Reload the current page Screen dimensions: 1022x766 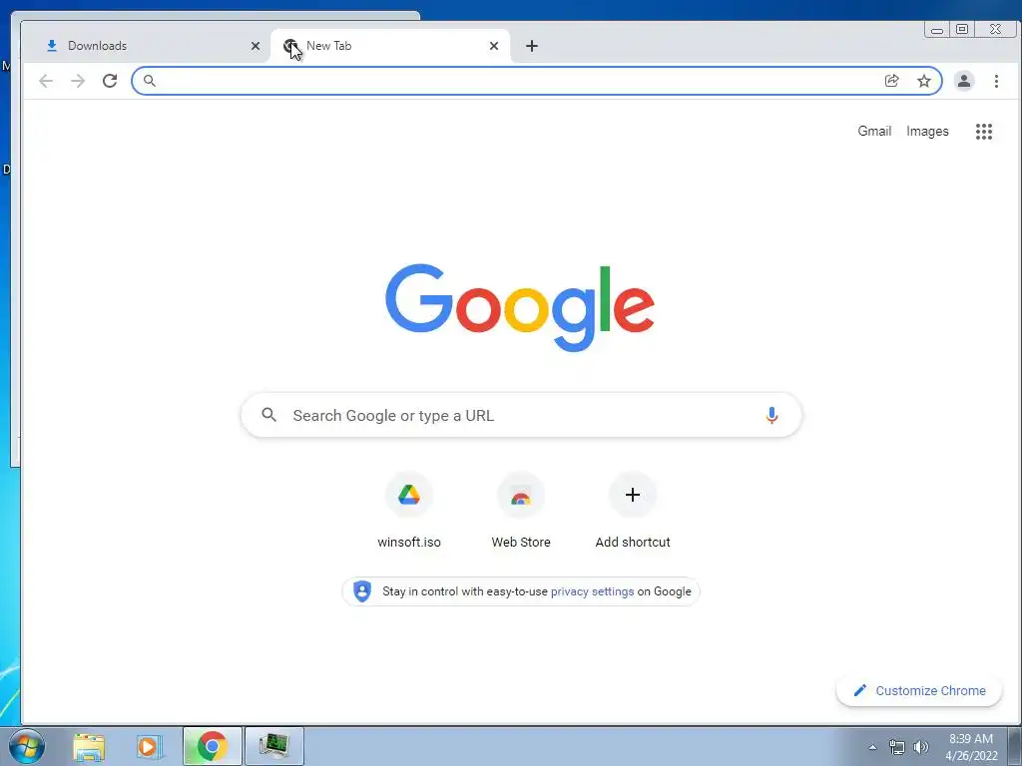(x=110, y=81)
